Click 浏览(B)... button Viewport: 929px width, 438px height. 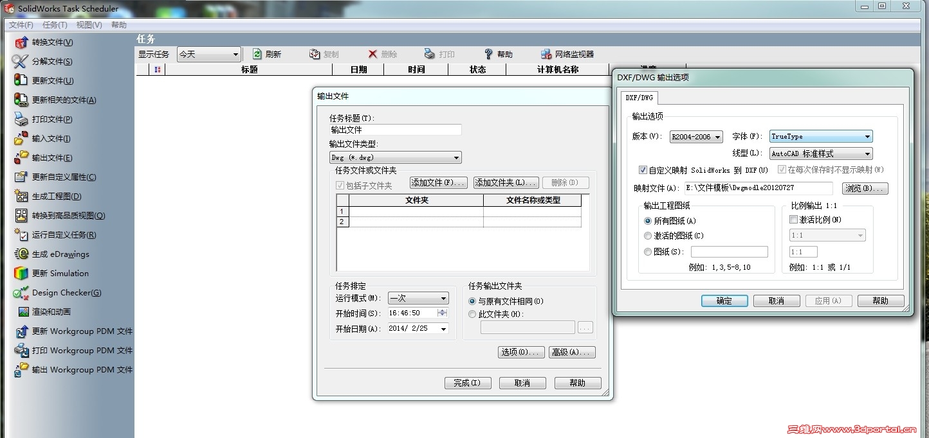tap(865, 189)
